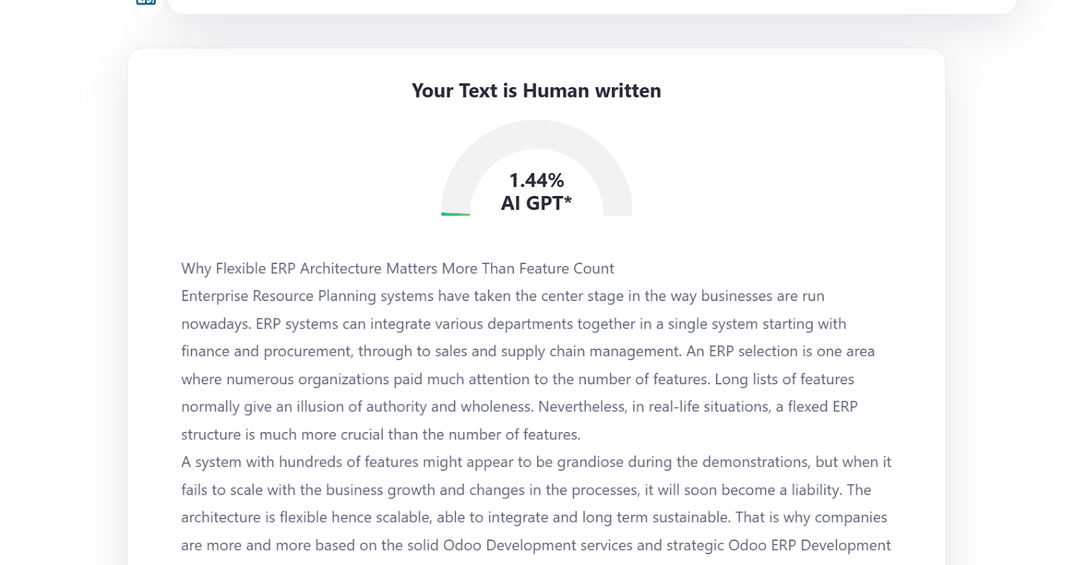Select the Why Flexible ERP Architecture heading

[396, 268]
